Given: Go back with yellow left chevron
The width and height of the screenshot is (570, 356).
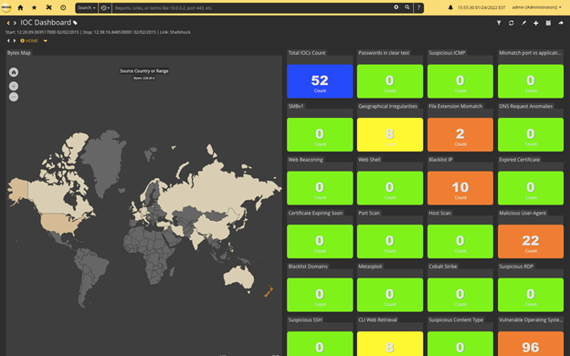Looking at the screenshot, I should point(8,23).
